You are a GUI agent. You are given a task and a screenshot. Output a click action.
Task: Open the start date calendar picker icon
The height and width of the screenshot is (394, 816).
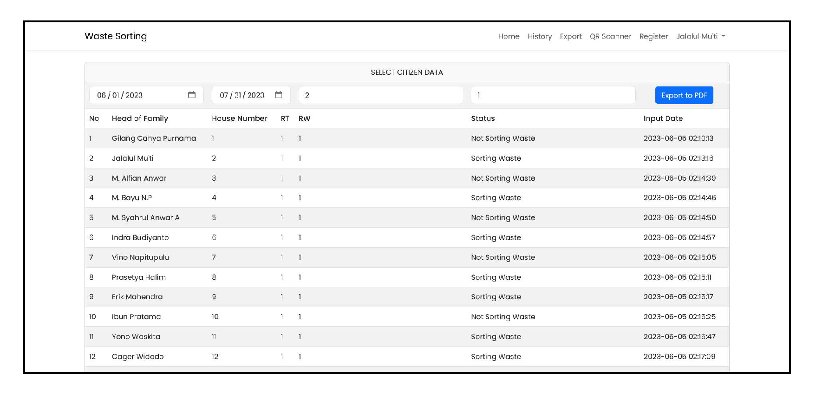191,95
